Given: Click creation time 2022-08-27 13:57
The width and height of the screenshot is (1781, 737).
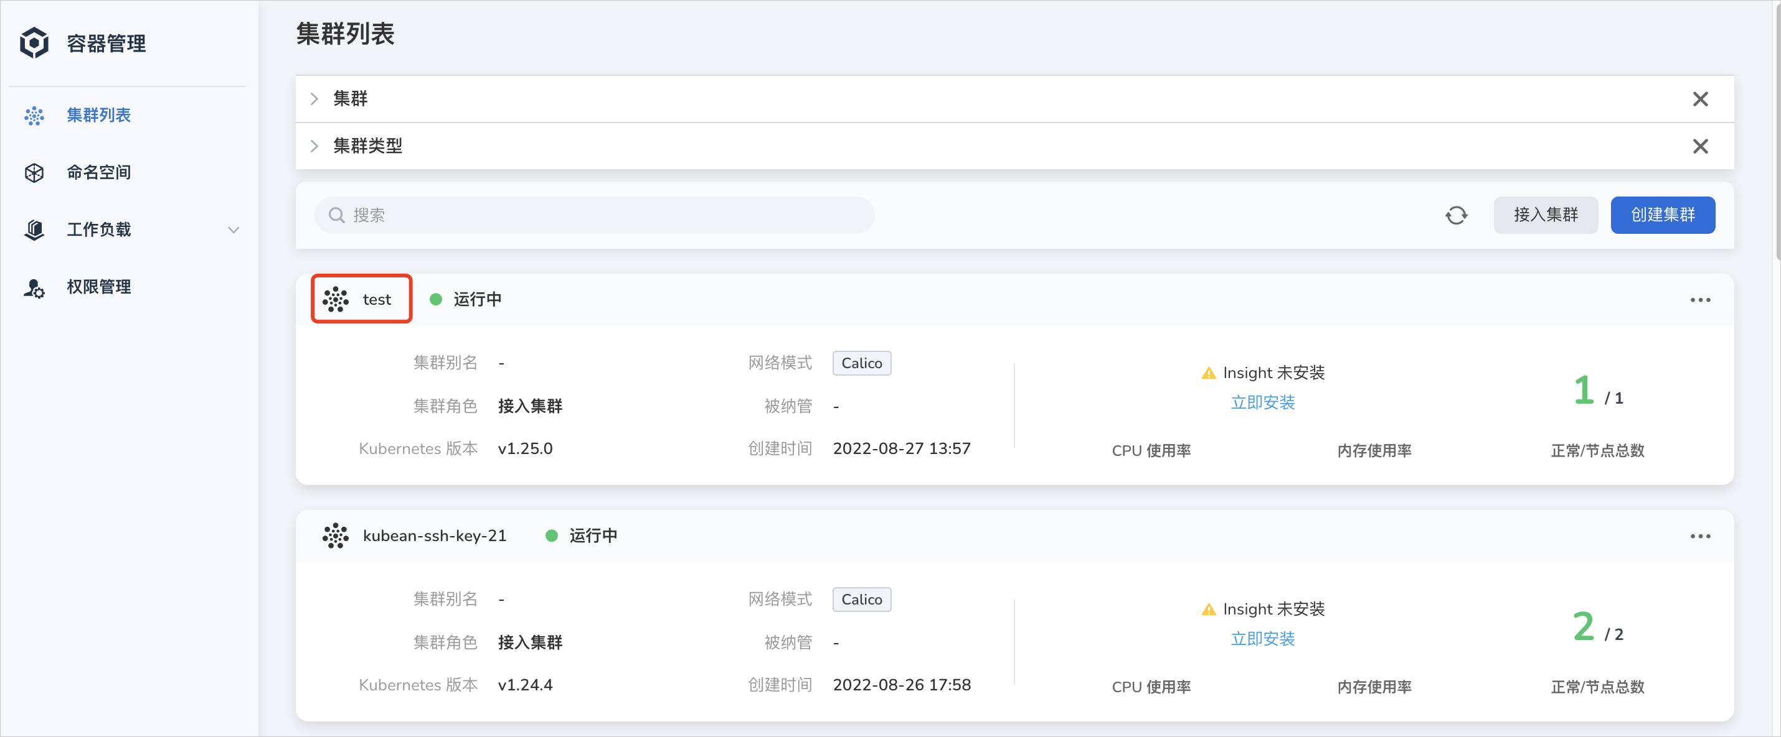Looking at the screenshot, I should [x=902, y=449].
